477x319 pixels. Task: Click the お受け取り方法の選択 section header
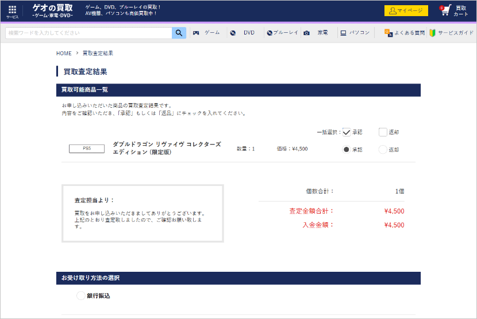pyautogui.click(x=238, y=278)
